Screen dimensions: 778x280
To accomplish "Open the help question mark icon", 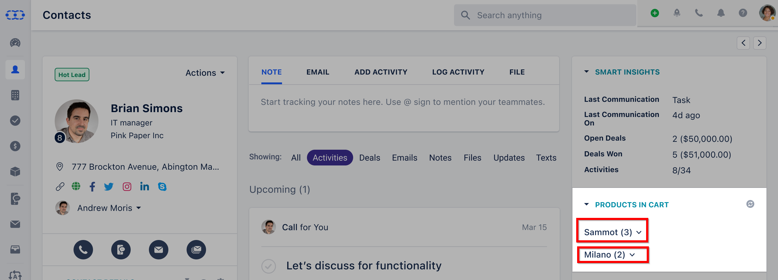I will pos(743,13).
